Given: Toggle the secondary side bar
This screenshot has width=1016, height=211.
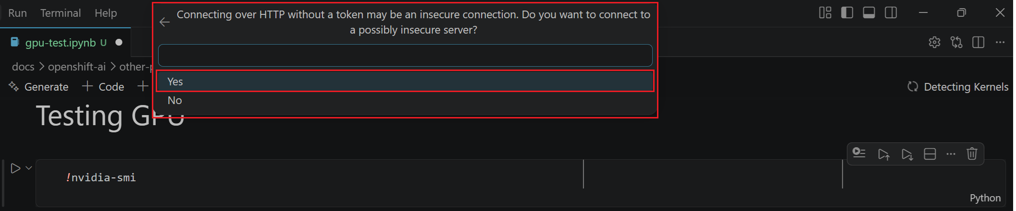Looking at the screenshot, I should click(891, 13).
